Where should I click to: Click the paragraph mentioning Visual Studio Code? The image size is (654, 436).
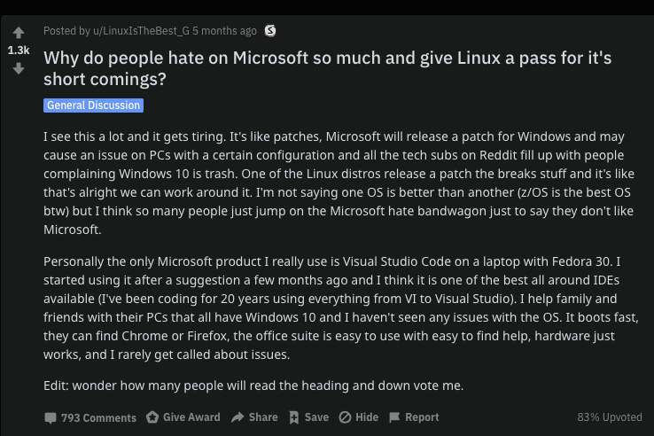pyautogui.click(x=337, y=310)
